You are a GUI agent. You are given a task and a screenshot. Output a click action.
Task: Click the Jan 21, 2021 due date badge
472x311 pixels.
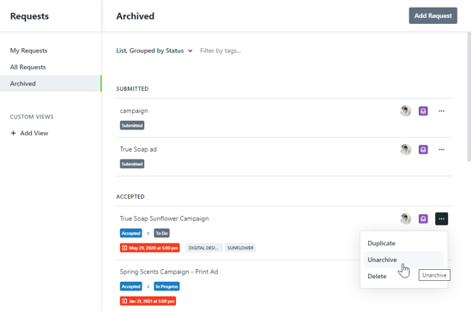click(x=148, y=301)
